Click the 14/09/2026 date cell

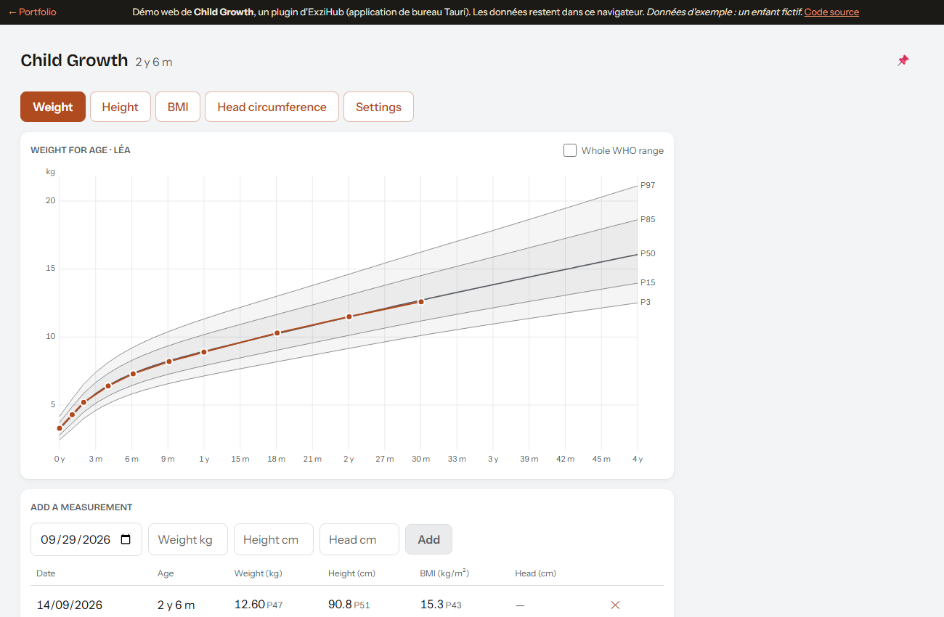tap(70, 605)
